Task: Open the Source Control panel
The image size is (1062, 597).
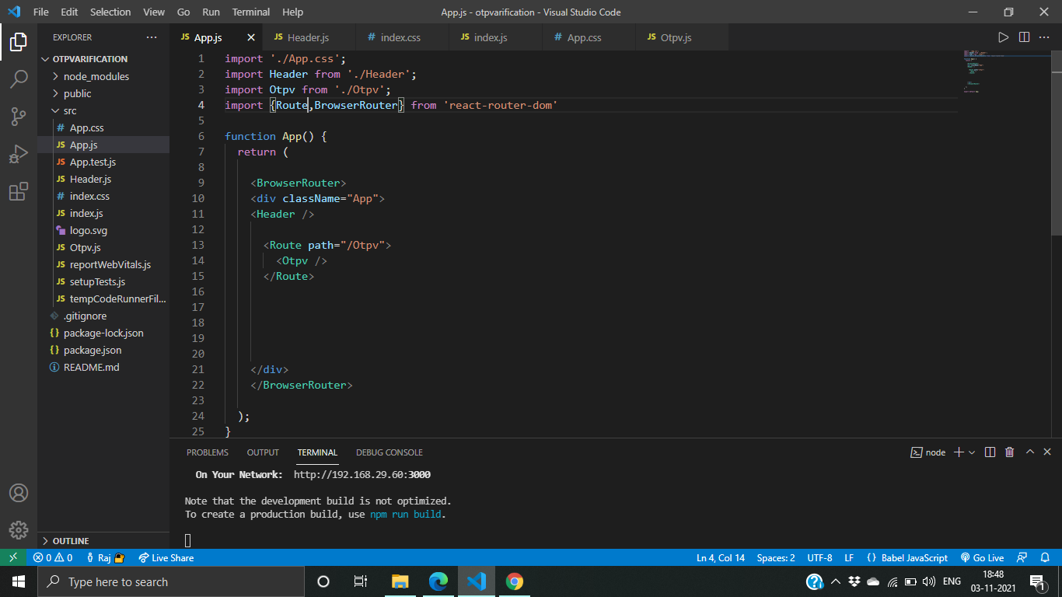Action: 19,116
